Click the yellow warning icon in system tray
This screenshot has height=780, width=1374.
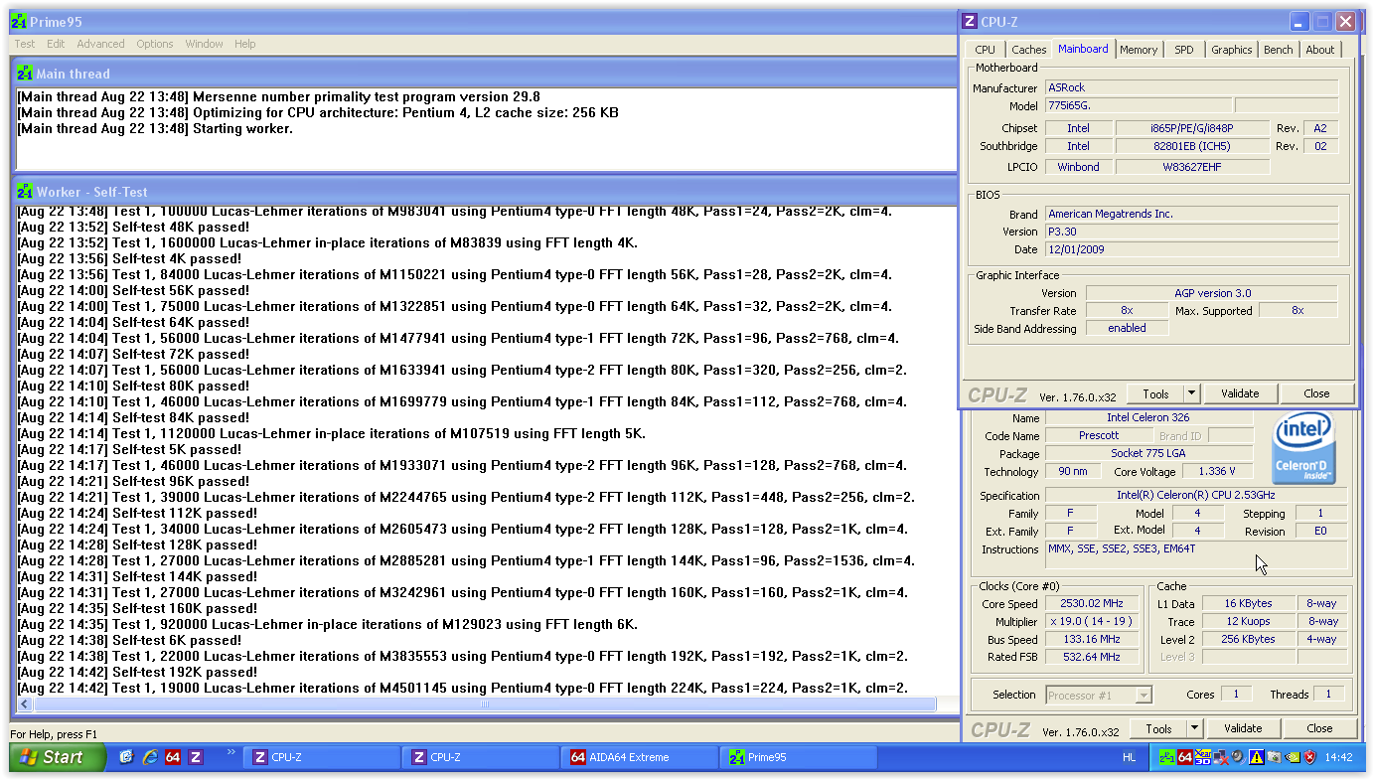click(x=1257, y=757)
